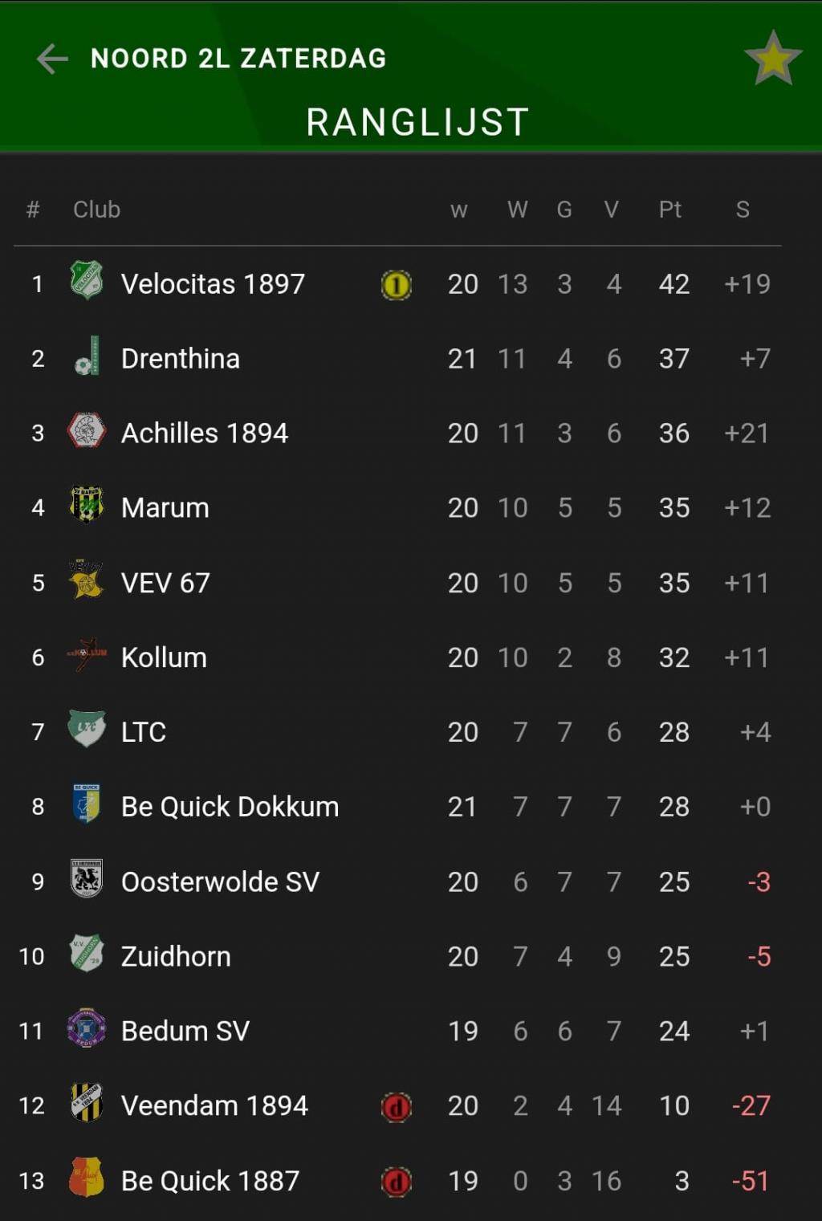The height and width of the screenshot is (1221, 822).
Task: Tap the yellow promotion badge for Velocitas
Action: point(396,284)
